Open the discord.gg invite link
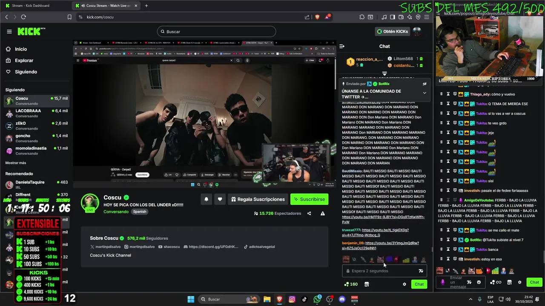 pyautogui.click(x=211, y=247)
